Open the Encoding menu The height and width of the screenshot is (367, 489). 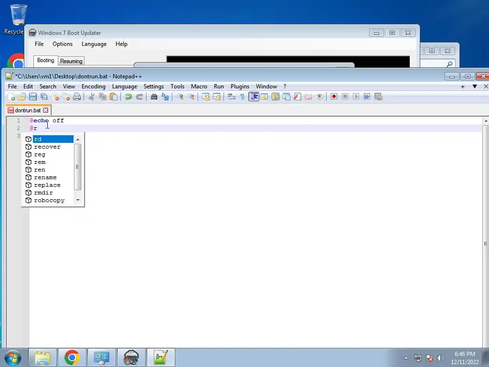click(x=94, y=86)
